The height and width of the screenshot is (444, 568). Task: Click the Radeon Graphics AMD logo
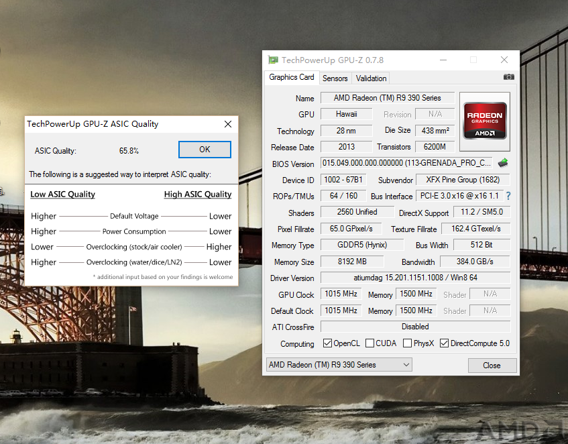click(x=485, y=121)
